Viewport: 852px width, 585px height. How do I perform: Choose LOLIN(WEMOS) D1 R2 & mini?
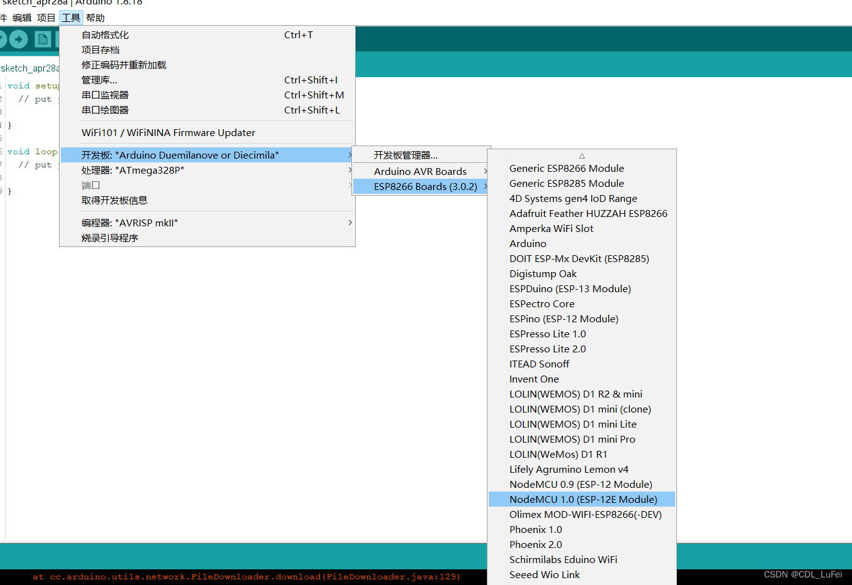pos(582,394)
